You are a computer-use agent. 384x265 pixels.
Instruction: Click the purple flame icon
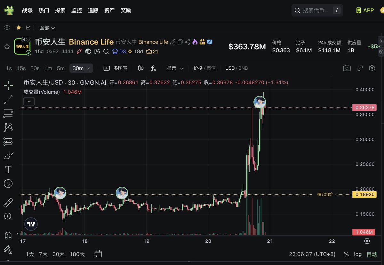(195, 42)
